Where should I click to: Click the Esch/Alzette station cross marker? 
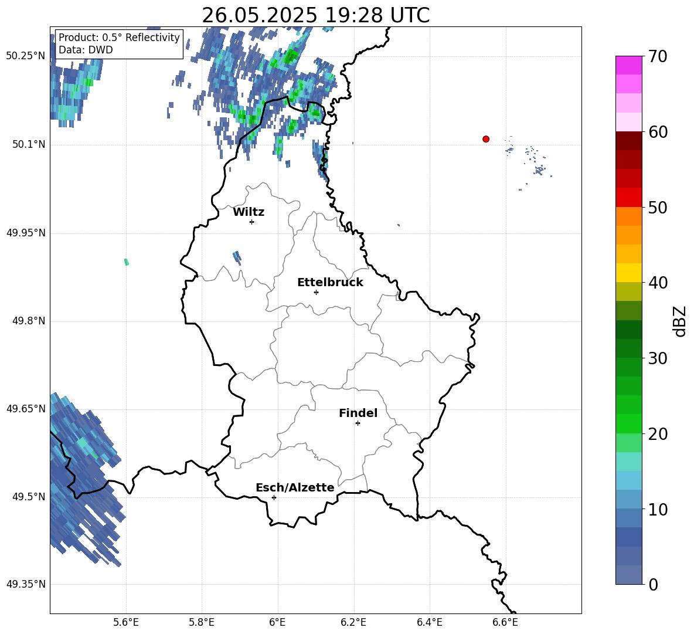point(274,497)
